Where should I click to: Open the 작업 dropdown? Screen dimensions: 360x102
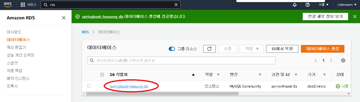pos(252,49)
